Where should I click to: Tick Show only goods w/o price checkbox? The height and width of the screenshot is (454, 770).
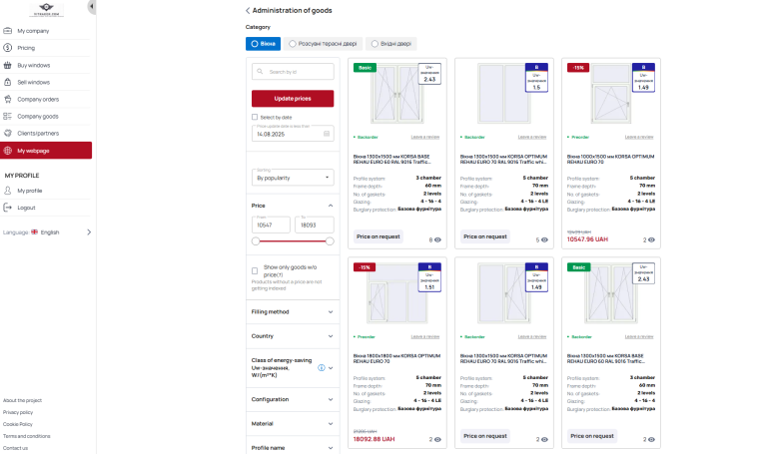[x=255, y=271]
